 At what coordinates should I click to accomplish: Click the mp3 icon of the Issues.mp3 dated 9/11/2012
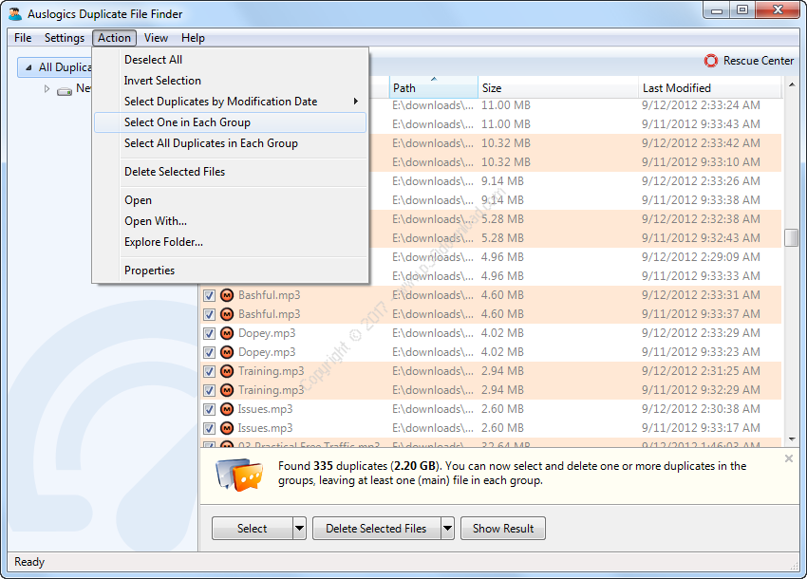pos(227,428)
